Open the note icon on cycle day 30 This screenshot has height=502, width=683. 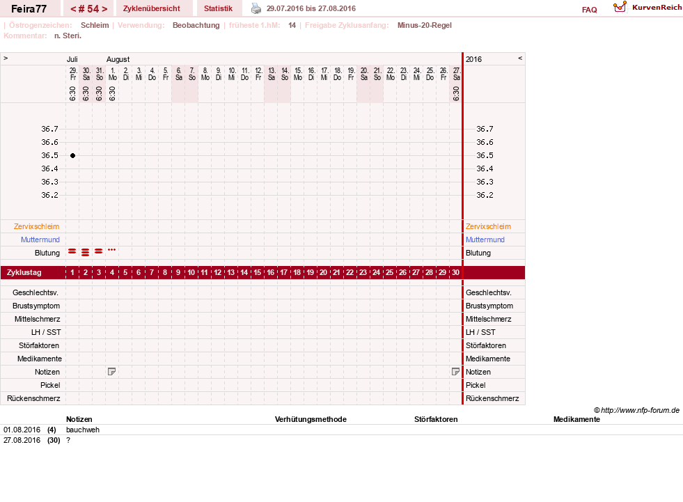[455, 372]
